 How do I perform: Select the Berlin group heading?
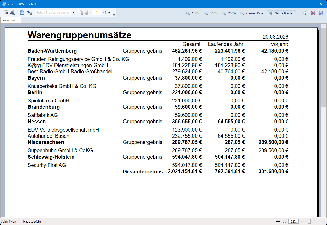pyautogui.click(x=35, y=92)
